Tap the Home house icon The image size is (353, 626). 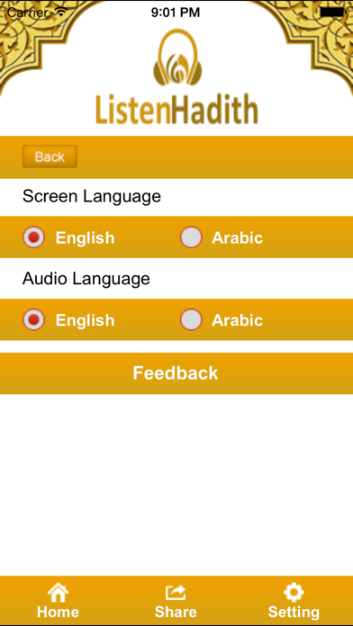click(x=58, y=594)
